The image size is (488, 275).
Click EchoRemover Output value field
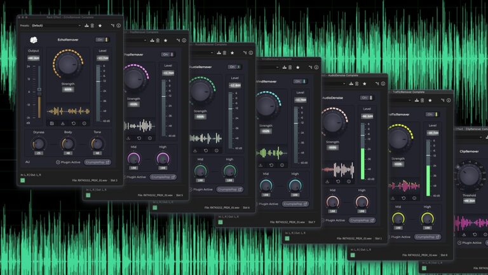[x=33, y=59]
